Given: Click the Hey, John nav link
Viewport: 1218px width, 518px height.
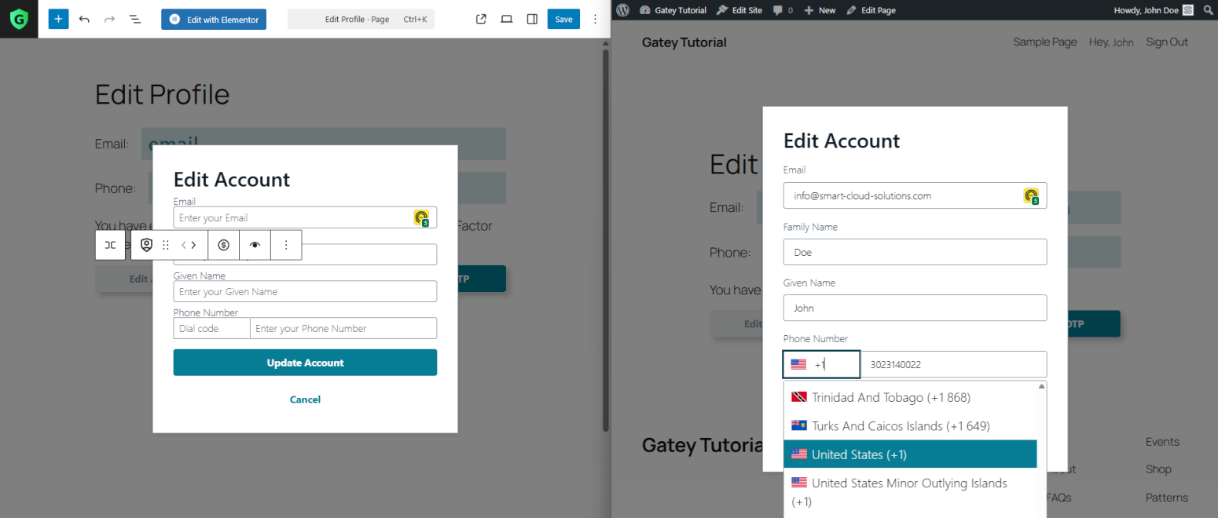Looking at the screenshot, I should tap(1111, 42).
